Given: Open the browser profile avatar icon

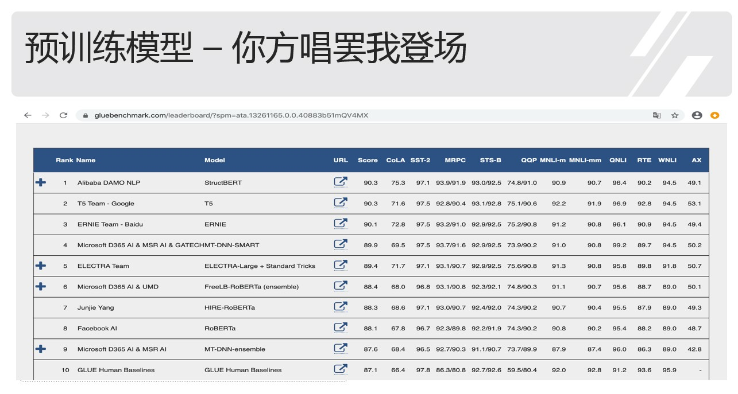Looking at the screenshot, I should (x=697, y=115).
